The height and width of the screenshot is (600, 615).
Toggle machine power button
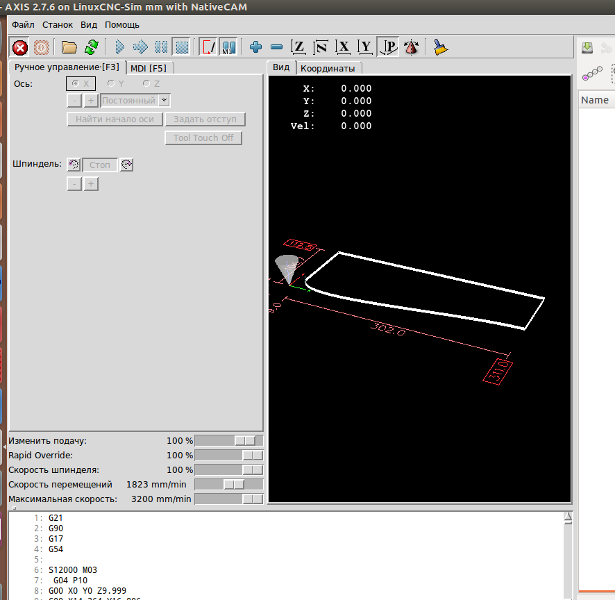41,47
